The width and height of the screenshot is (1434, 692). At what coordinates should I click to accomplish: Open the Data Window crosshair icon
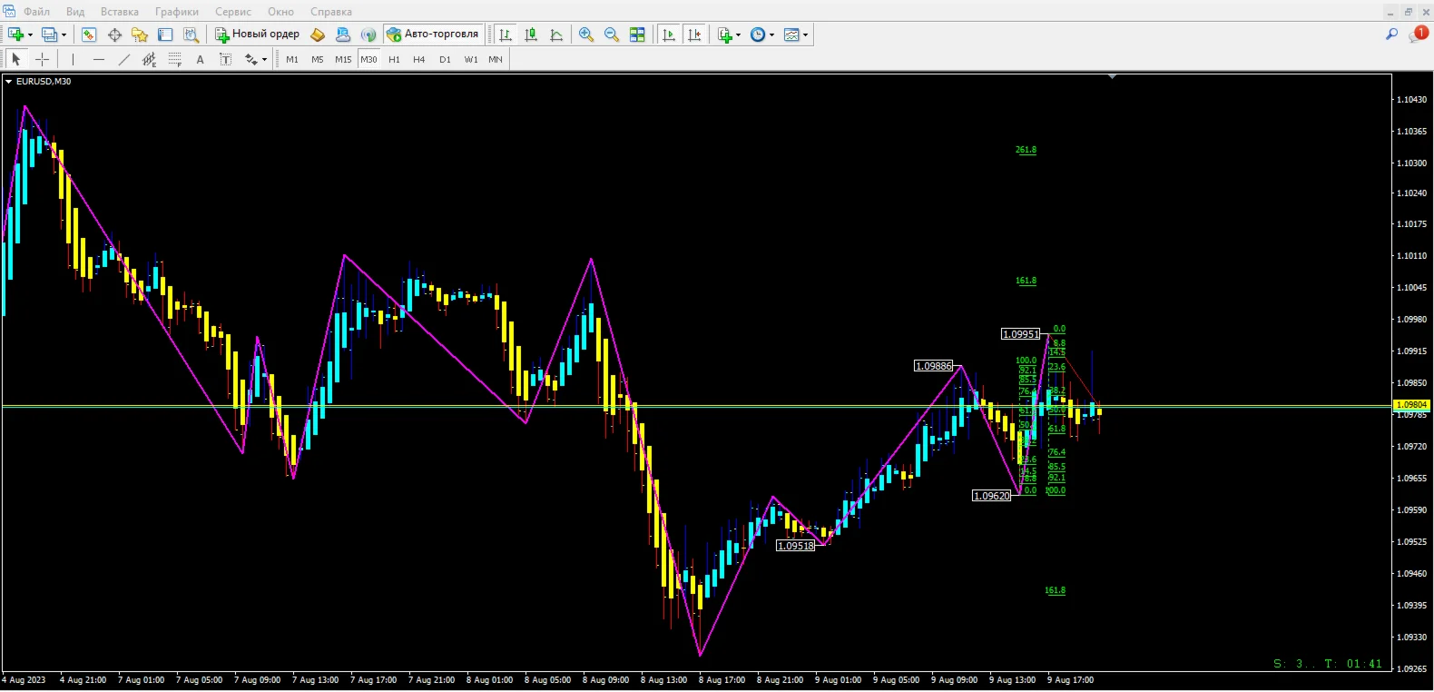114,35
